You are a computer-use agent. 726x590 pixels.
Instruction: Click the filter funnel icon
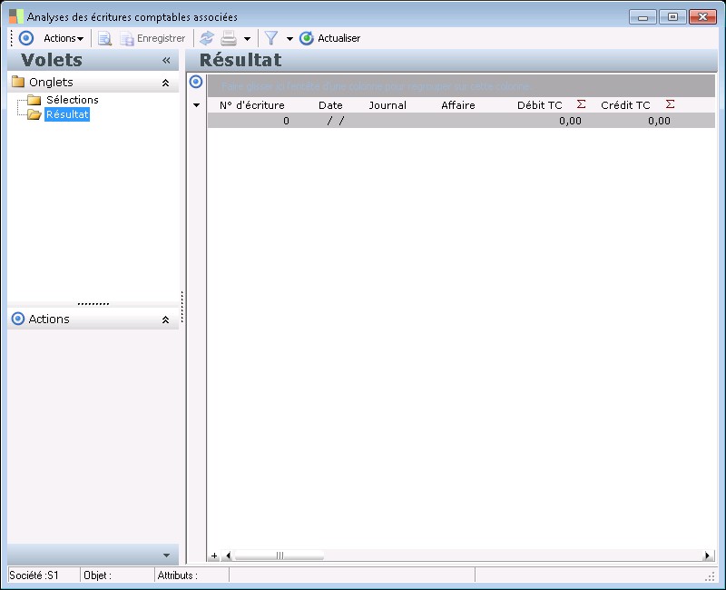point(270,38)
